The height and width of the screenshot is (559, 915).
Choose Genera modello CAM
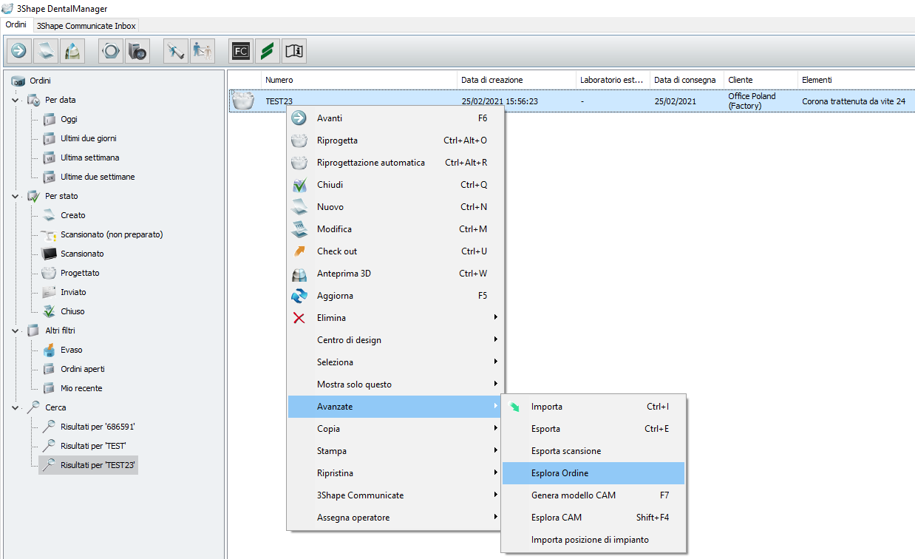[593, 495]
